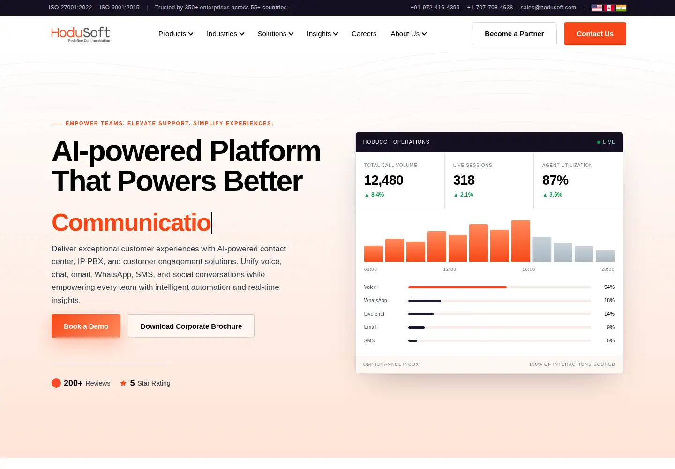Click the HODUCC · OPERATIONS header

(x=396, y=142)
